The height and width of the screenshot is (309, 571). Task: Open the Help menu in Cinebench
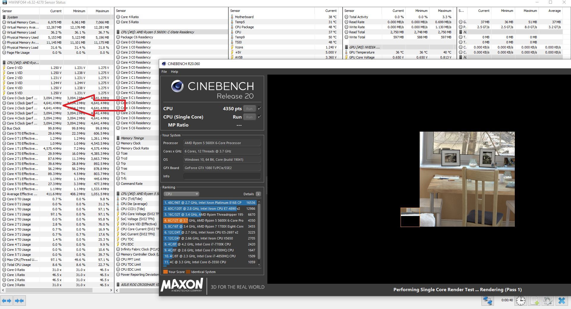(175, 72)
